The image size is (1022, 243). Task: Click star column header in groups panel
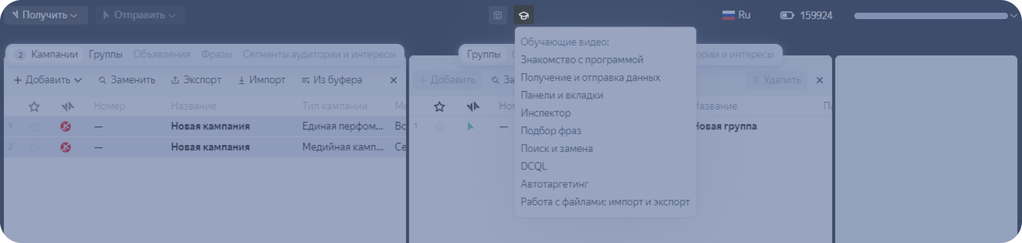pyautogui.click(x=439, y=106)
